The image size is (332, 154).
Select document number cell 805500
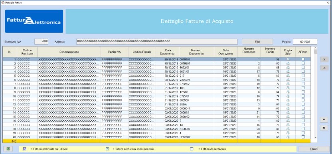pyautogui.click(x=196, y=100)
